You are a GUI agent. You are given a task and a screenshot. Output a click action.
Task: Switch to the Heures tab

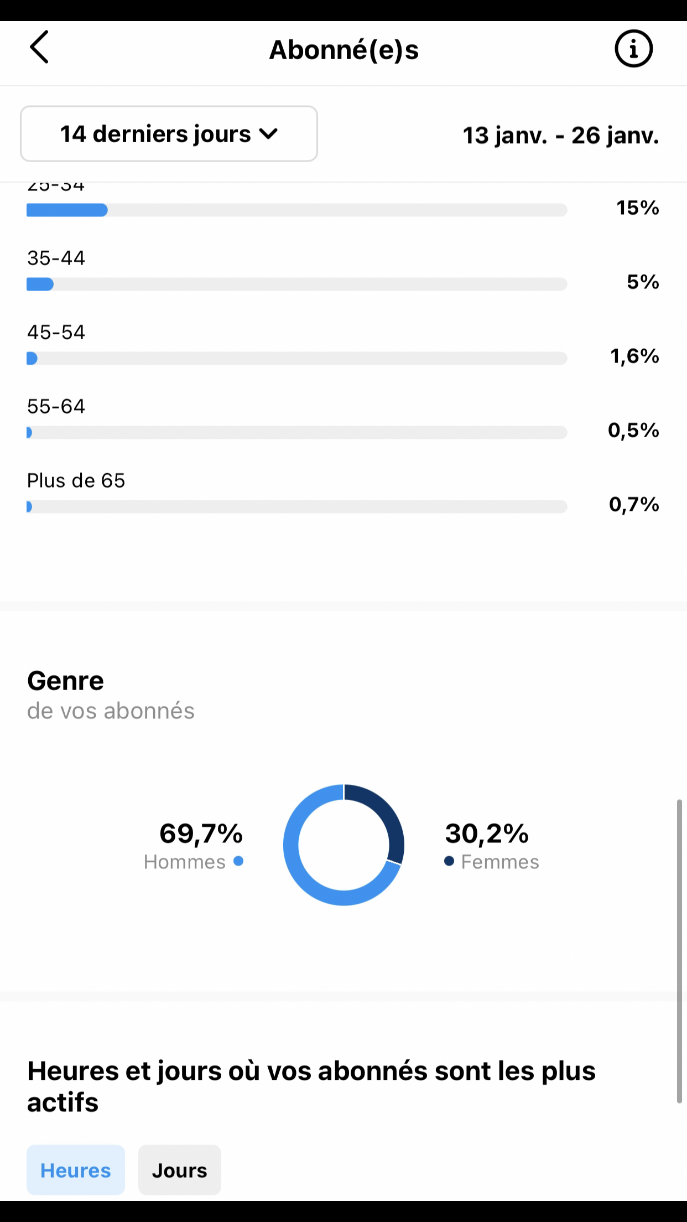tap(76, 1170)
